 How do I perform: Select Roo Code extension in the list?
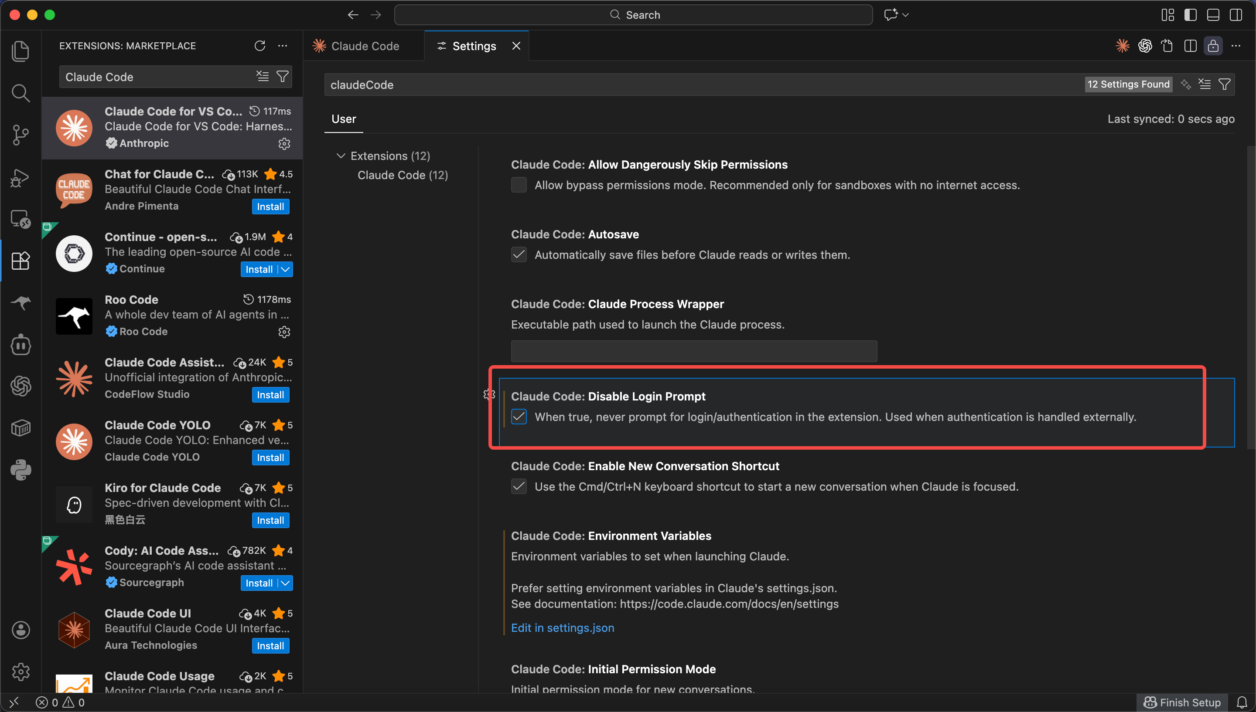coord(172,316)
